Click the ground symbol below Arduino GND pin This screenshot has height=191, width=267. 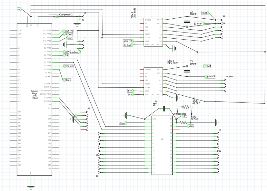(31, 186)
